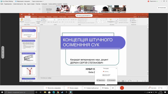Switch to PowerPoint Вставлення tab
Image resolution: width=168 pixels, height=94 pixels.
click(x=34, y=17)
